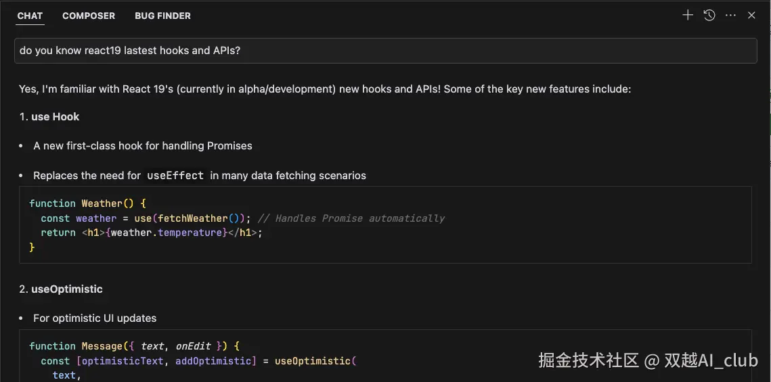This screenshot has height=382, width=771.
Task: Click the 'return <h1>{weather.temperature}</h1>' line
Action: (152, 233)
